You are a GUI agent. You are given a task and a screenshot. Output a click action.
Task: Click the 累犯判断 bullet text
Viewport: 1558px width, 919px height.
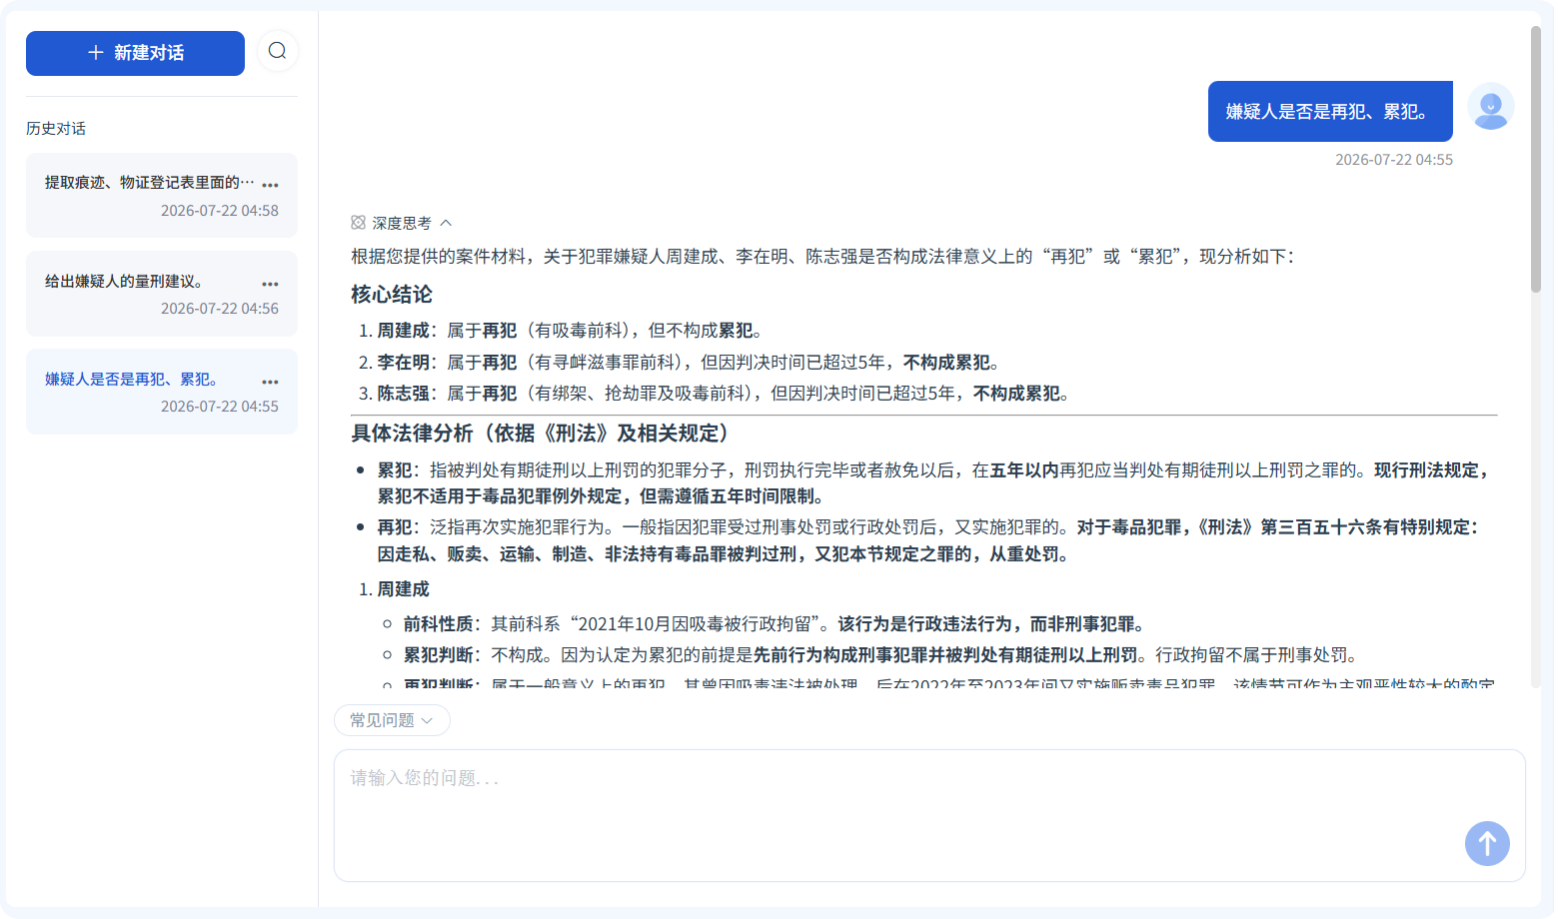pos(880,655)
